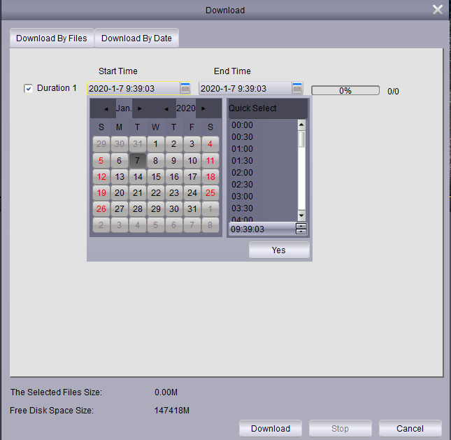
Task: Click the 09:39:03 time entry field
Action: pyautogui.click(x=262, y=229)
